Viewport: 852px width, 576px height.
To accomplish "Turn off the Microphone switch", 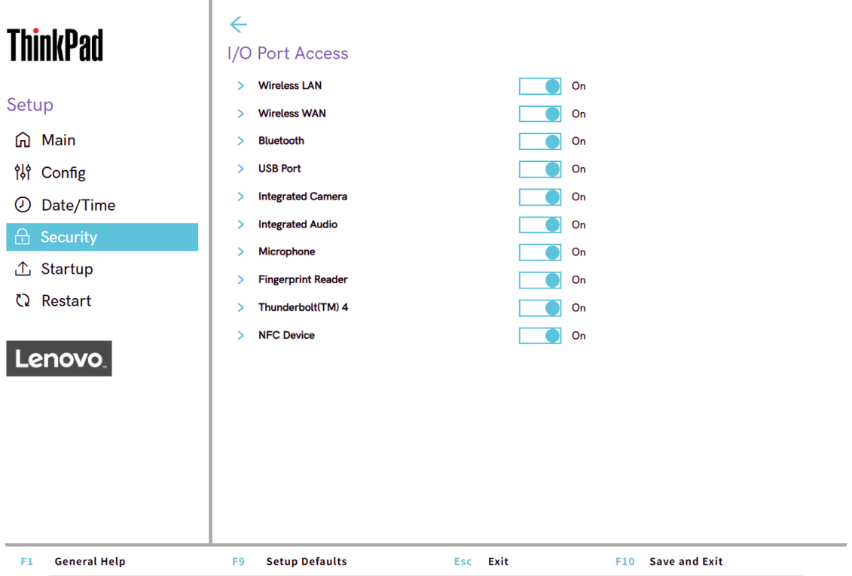I will tap(540, 252).
